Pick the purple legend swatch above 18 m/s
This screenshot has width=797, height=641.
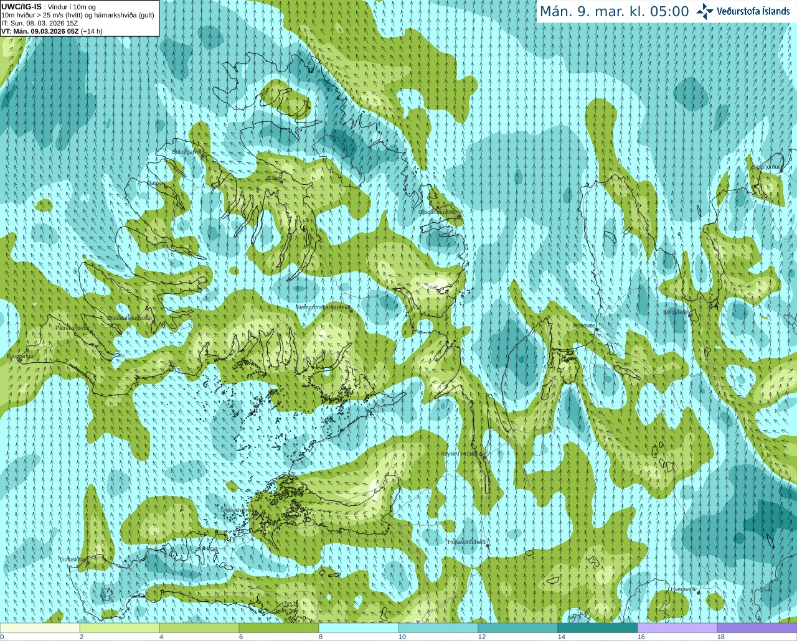coord(757,628)
